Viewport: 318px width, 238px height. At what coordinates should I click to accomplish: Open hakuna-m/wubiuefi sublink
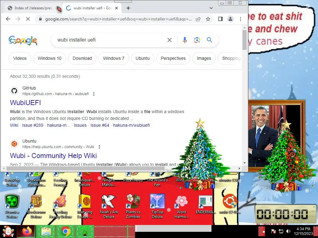(x=131, y=125)
